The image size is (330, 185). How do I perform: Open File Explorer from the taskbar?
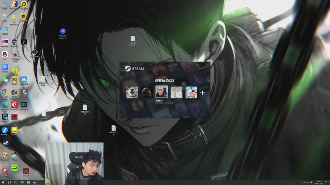28,183
